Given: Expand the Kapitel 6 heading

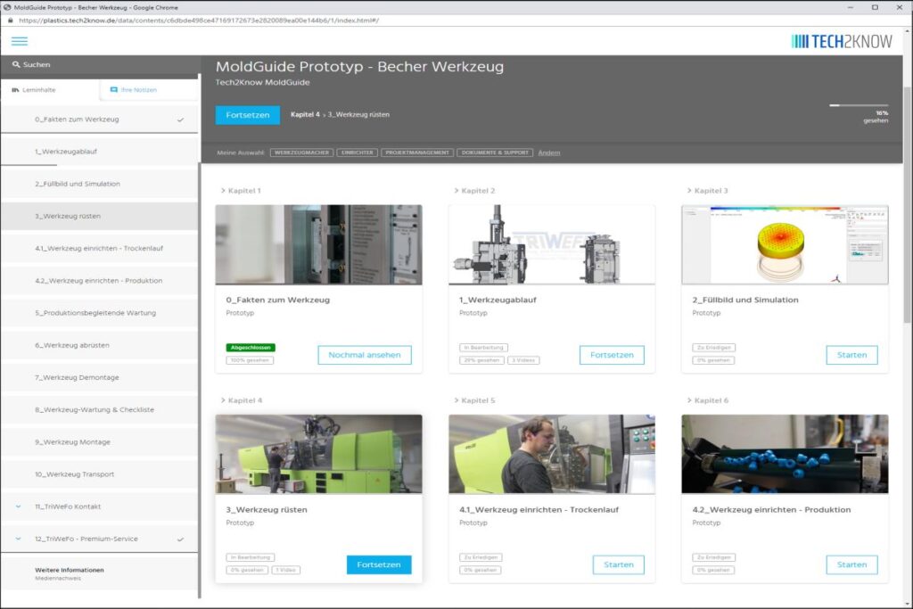Looking at the screenshot, I should click(x=707, y=400).
